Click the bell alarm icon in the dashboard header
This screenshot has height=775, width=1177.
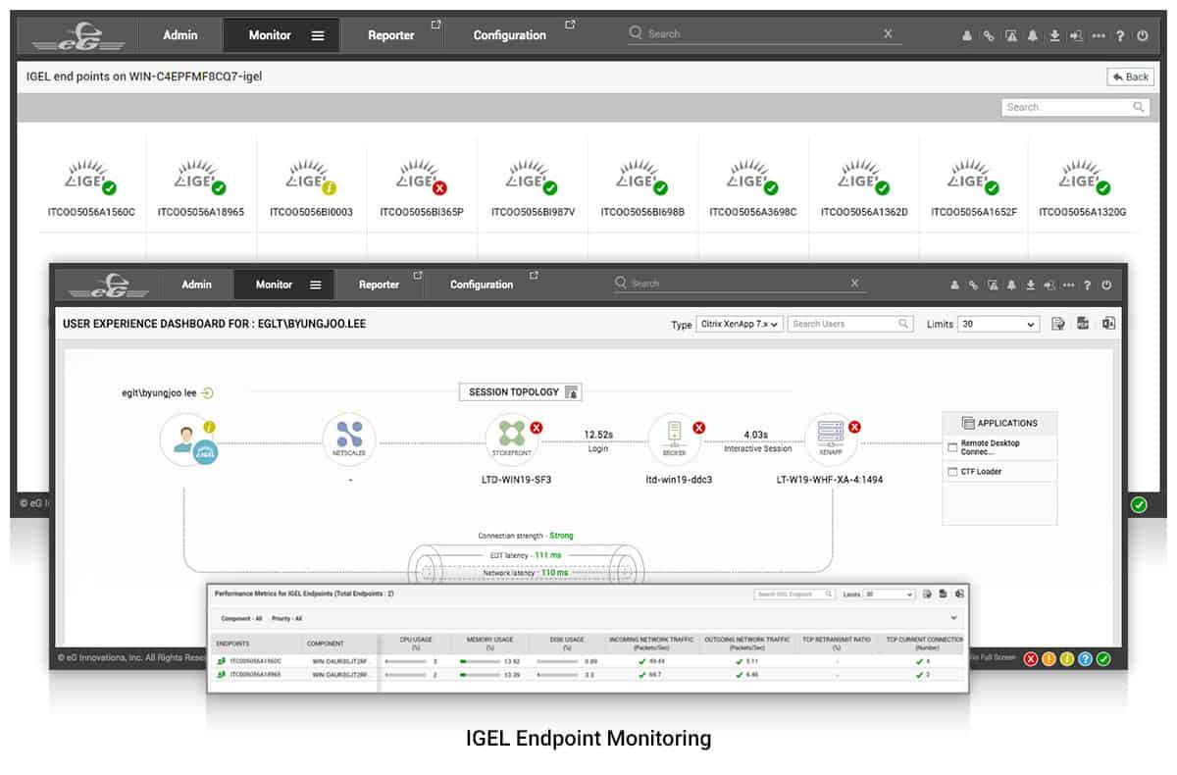[1011, 285]
